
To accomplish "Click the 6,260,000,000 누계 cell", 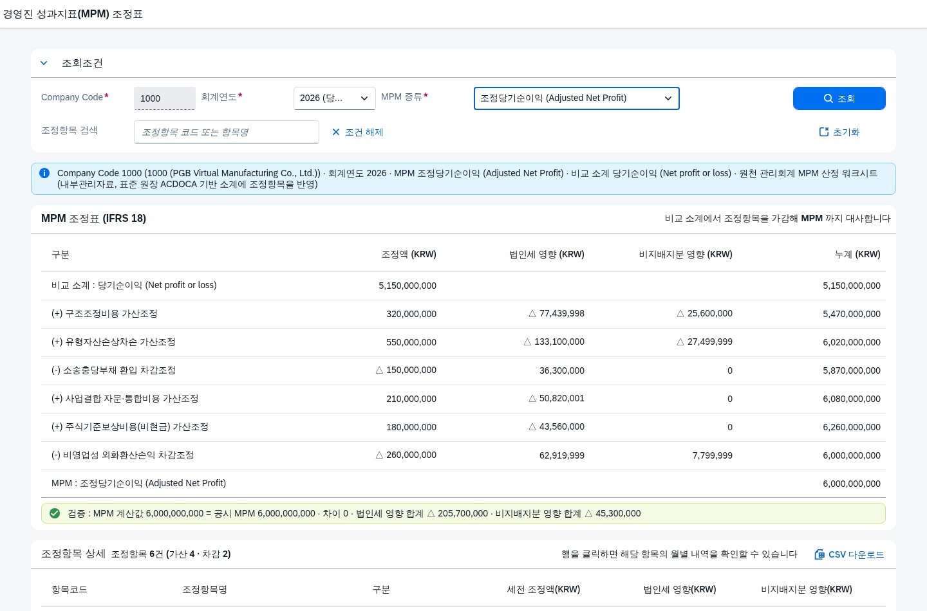I will [x=852, y=427].
